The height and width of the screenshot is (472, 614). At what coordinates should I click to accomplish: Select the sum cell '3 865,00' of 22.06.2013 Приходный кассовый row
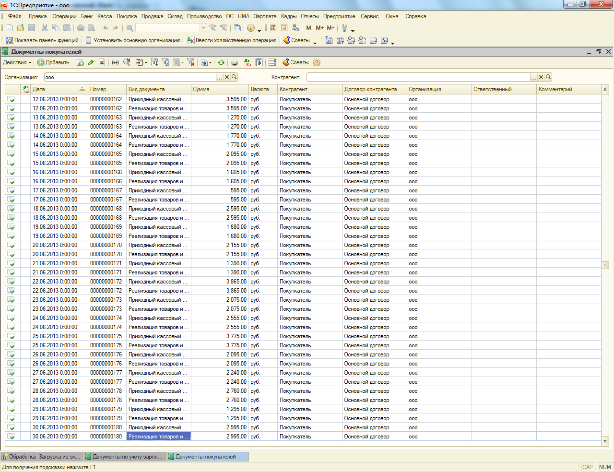pos(220,282)
